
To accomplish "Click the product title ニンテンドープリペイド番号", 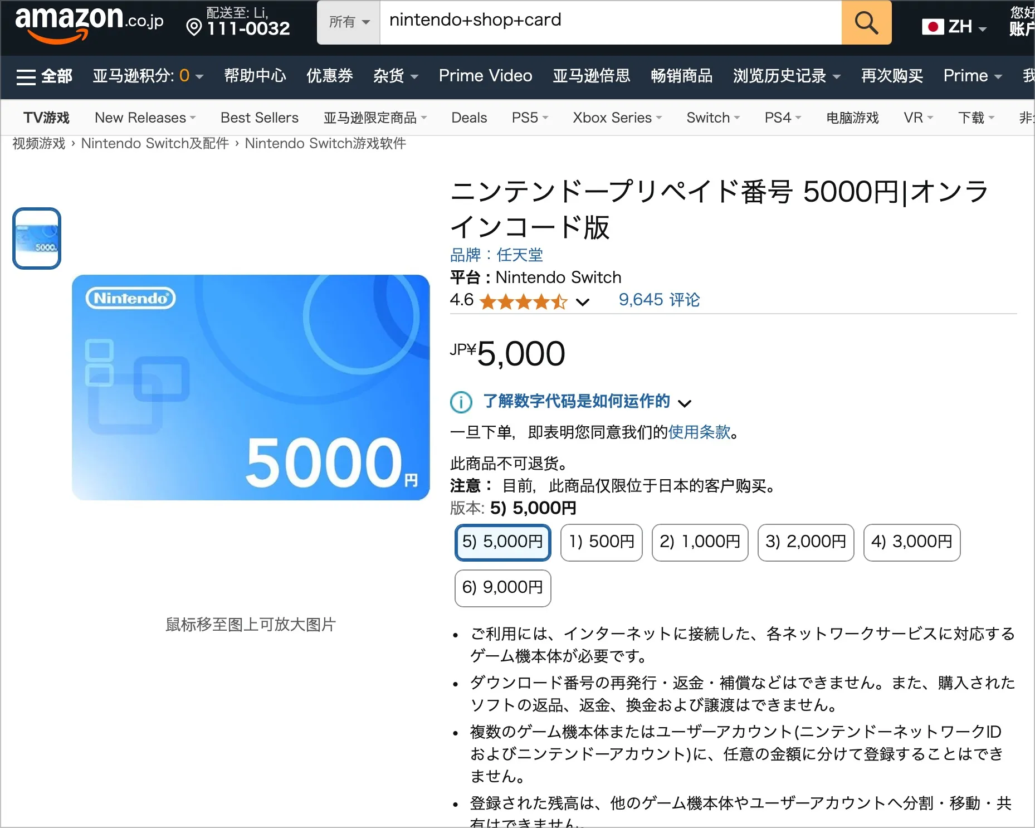I will pyautogui.click(x=719, y=209).
